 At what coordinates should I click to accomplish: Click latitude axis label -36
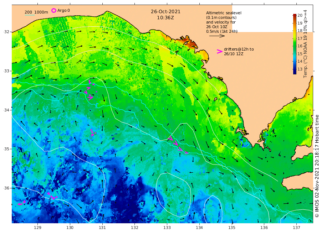coord(6,188)
